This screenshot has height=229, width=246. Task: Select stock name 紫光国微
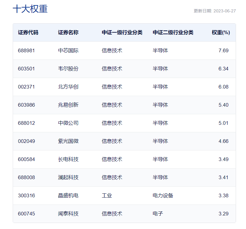(68, 141)
